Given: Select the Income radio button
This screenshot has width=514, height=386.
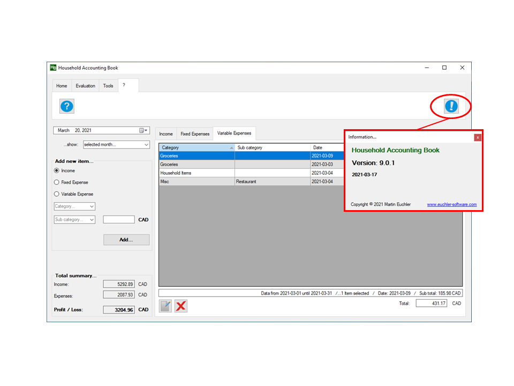Looking at the screenshot, I should coord(57,170).
